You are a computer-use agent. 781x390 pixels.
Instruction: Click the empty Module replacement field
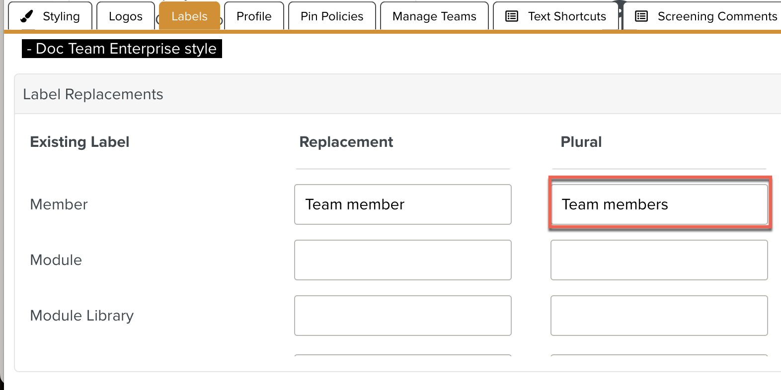(402, 260)
